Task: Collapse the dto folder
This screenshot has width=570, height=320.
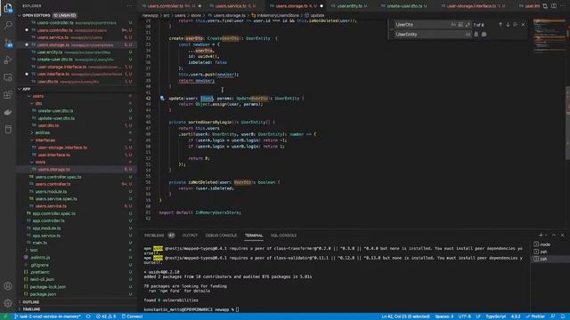Action: coord(32,103)
